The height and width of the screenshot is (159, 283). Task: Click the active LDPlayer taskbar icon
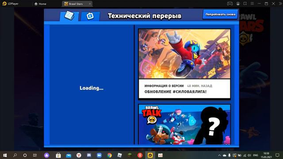click(150, 155)
